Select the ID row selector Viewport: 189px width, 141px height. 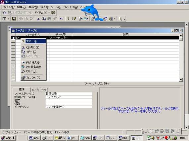pyautogui.click(x=13, y=38)
